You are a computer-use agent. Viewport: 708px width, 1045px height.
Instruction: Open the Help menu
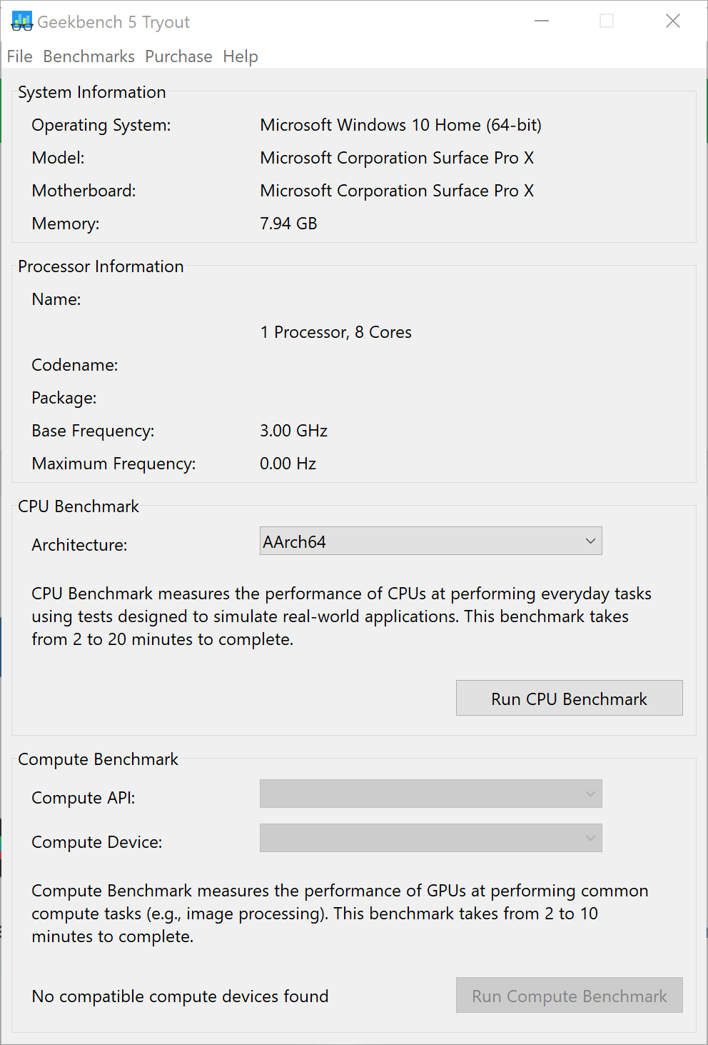240,56
